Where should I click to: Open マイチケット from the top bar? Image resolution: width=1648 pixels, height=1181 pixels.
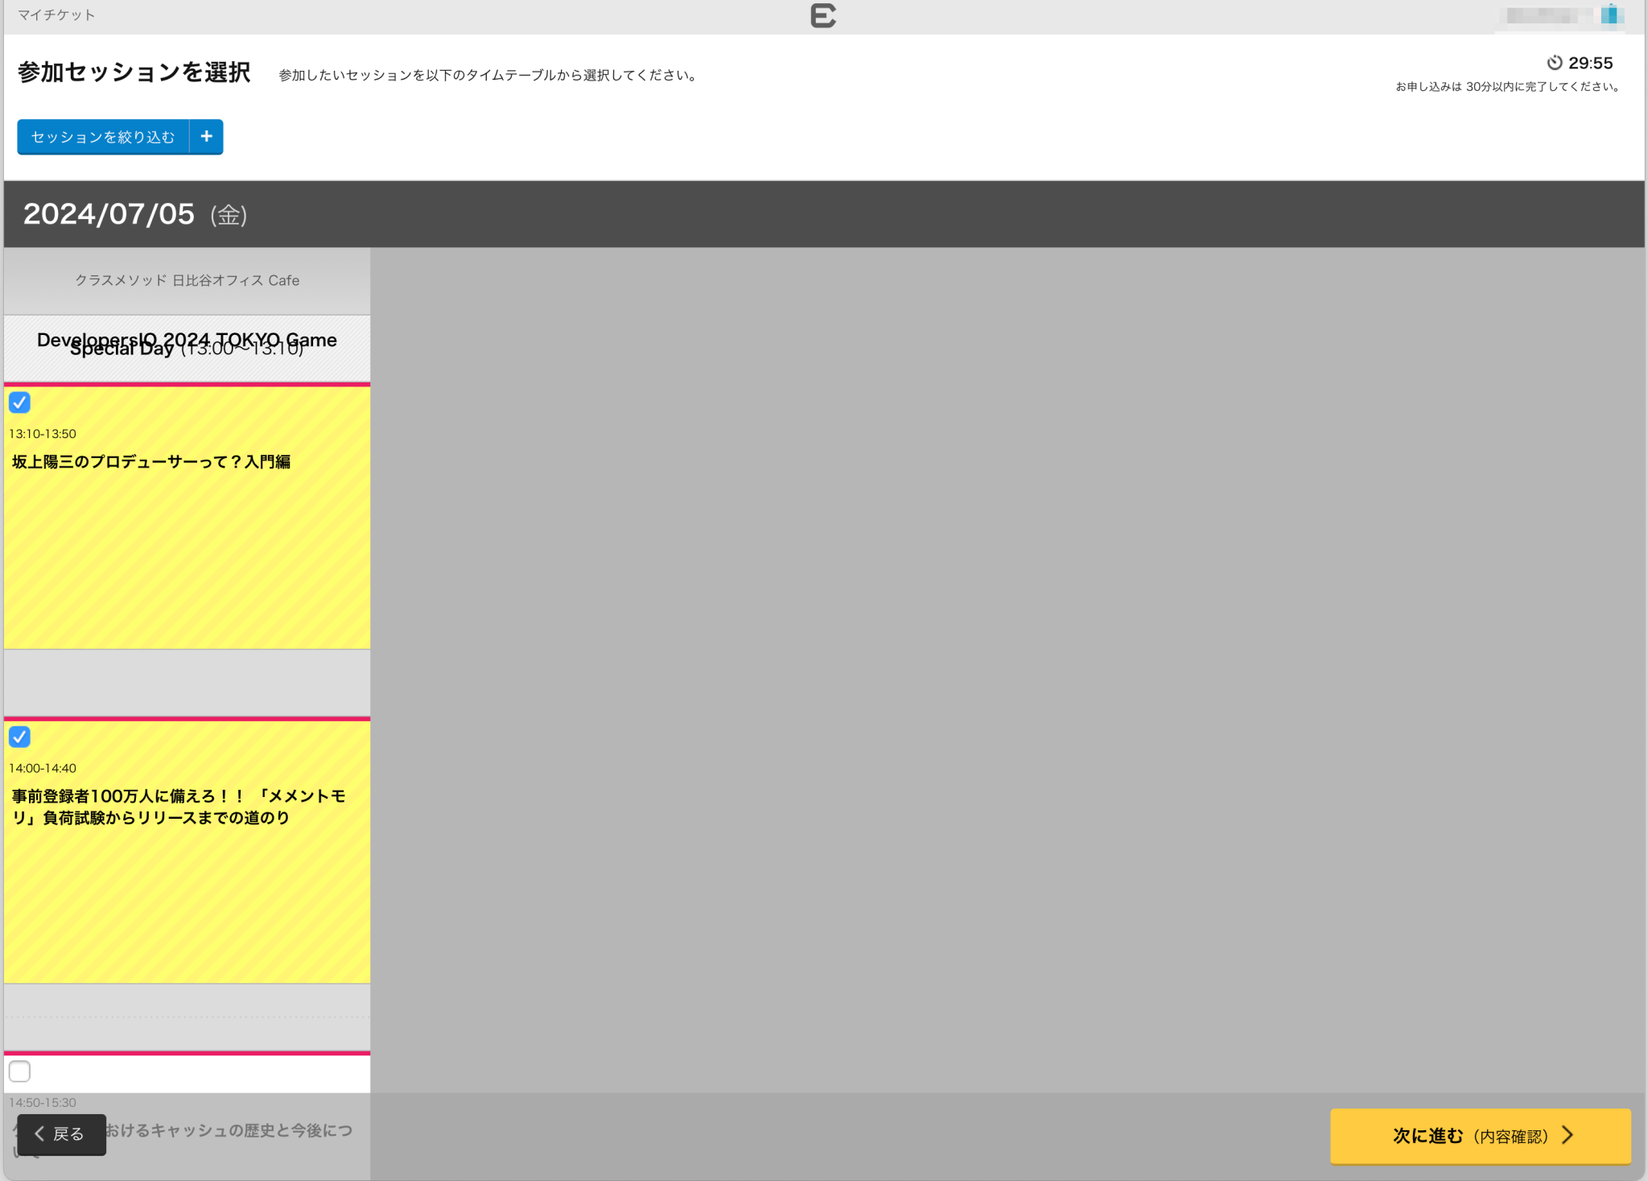tap(57, 14)
